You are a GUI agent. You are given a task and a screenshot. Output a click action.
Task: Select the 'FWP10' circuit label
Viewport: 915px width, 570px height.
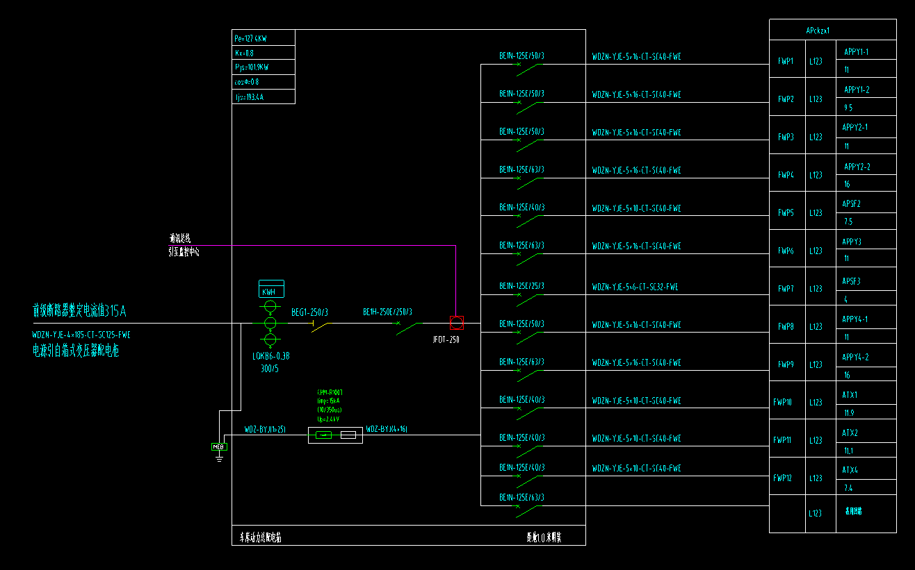pos(782,402)
